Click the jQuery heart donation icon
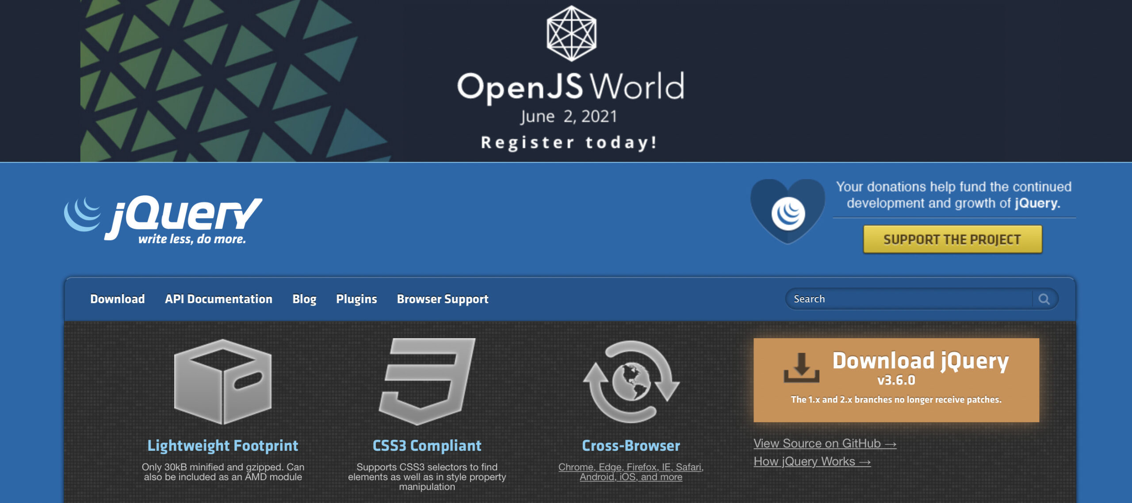Viewport: 1132px width, 503px height. [788, 211]
